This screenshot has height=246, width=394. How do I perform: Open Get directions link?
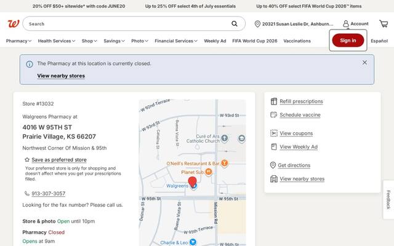point(294,165)
